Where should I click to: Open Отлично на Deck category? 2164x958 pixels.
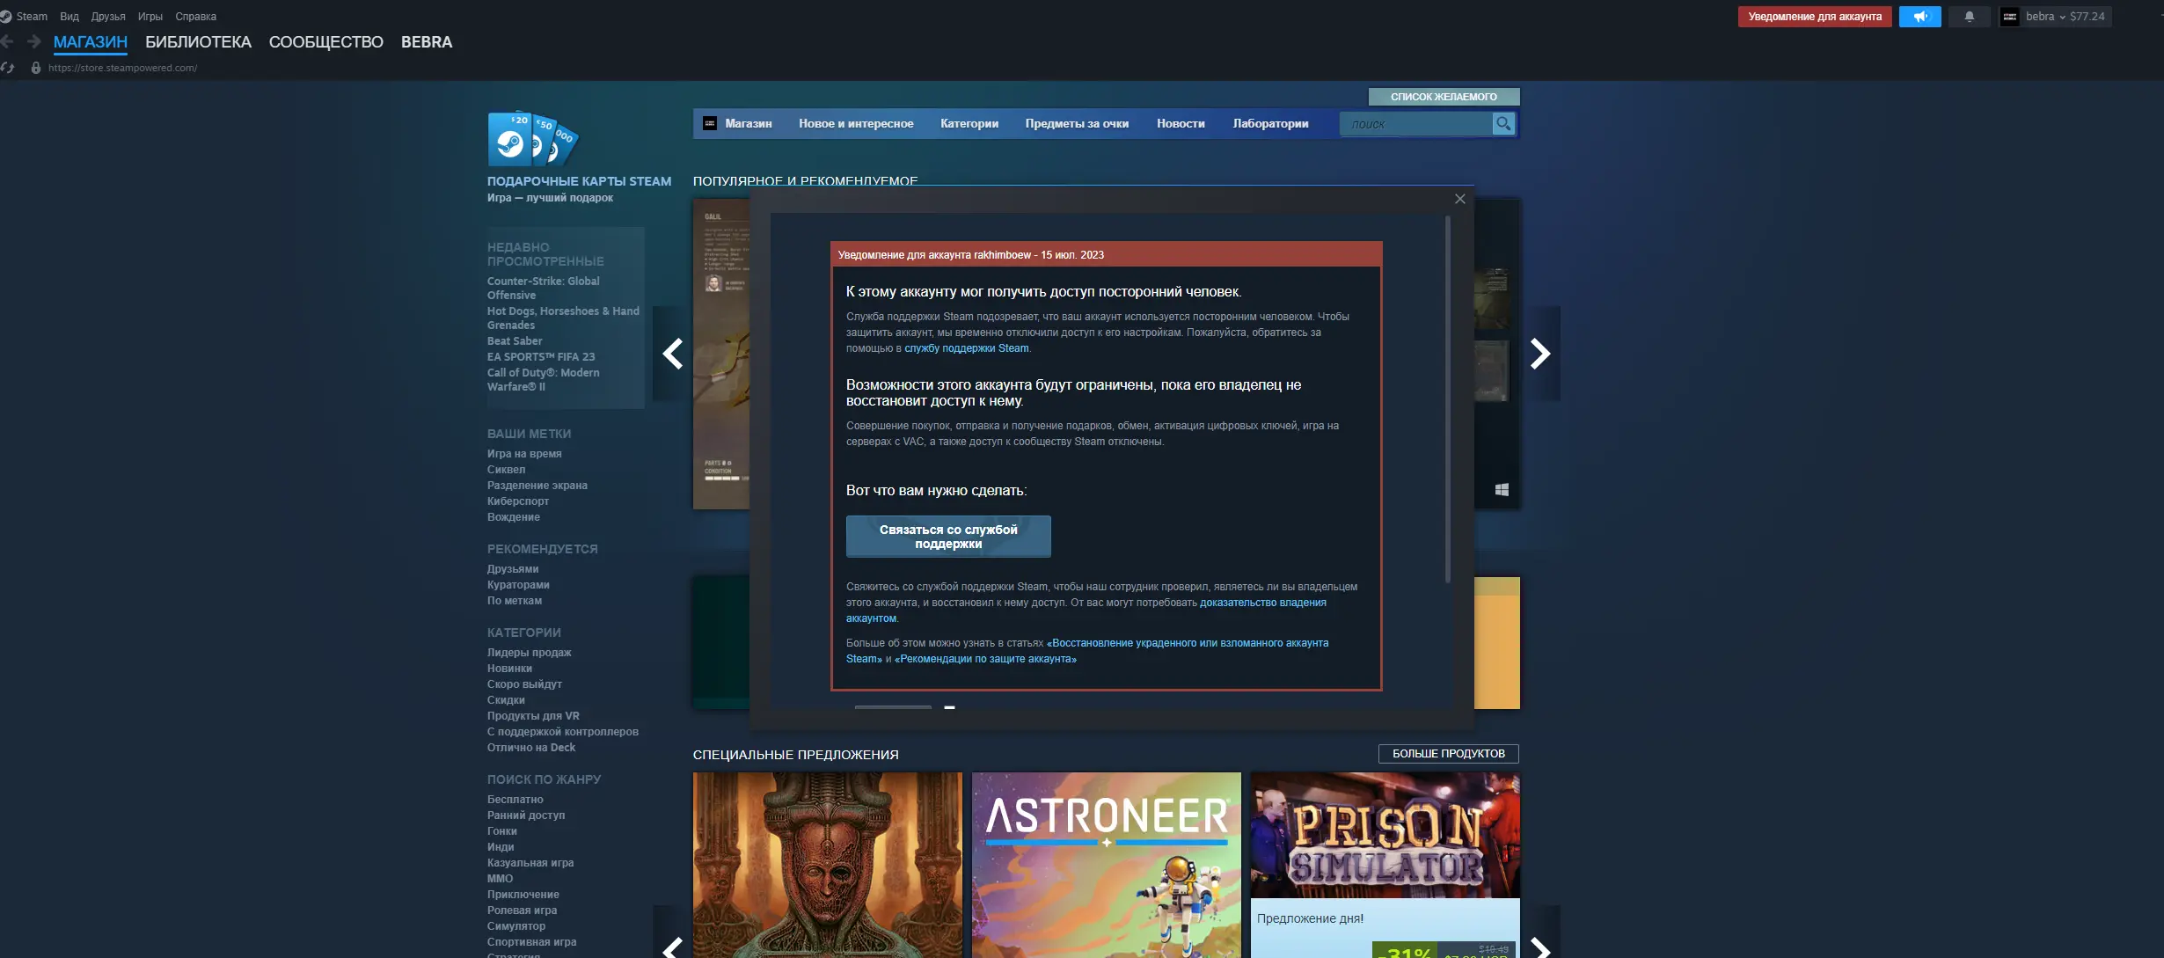point(531,748)
